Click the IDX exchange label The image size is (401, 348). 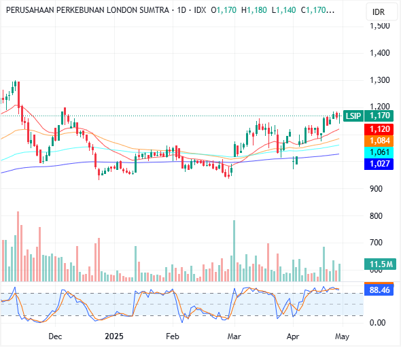point(200,10)
